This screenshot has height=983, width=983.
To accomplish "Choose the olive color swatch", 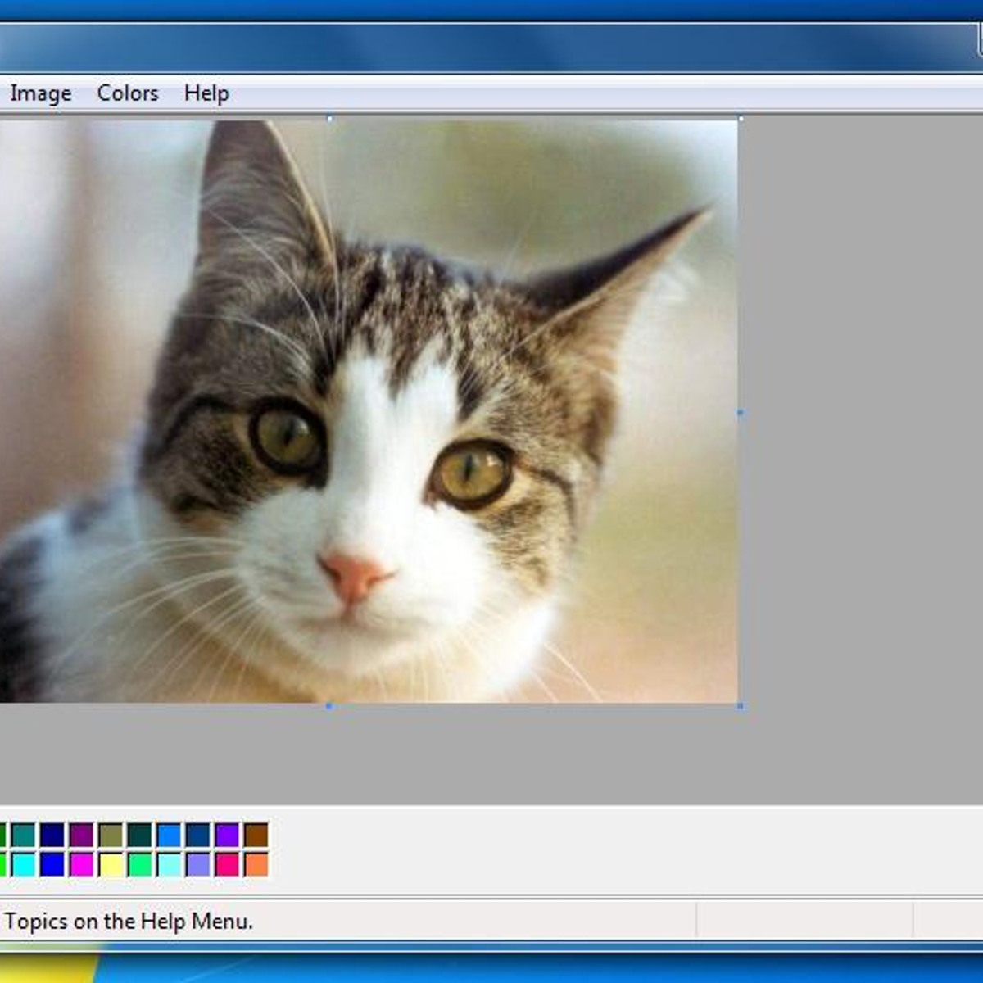I will (111, 835).
